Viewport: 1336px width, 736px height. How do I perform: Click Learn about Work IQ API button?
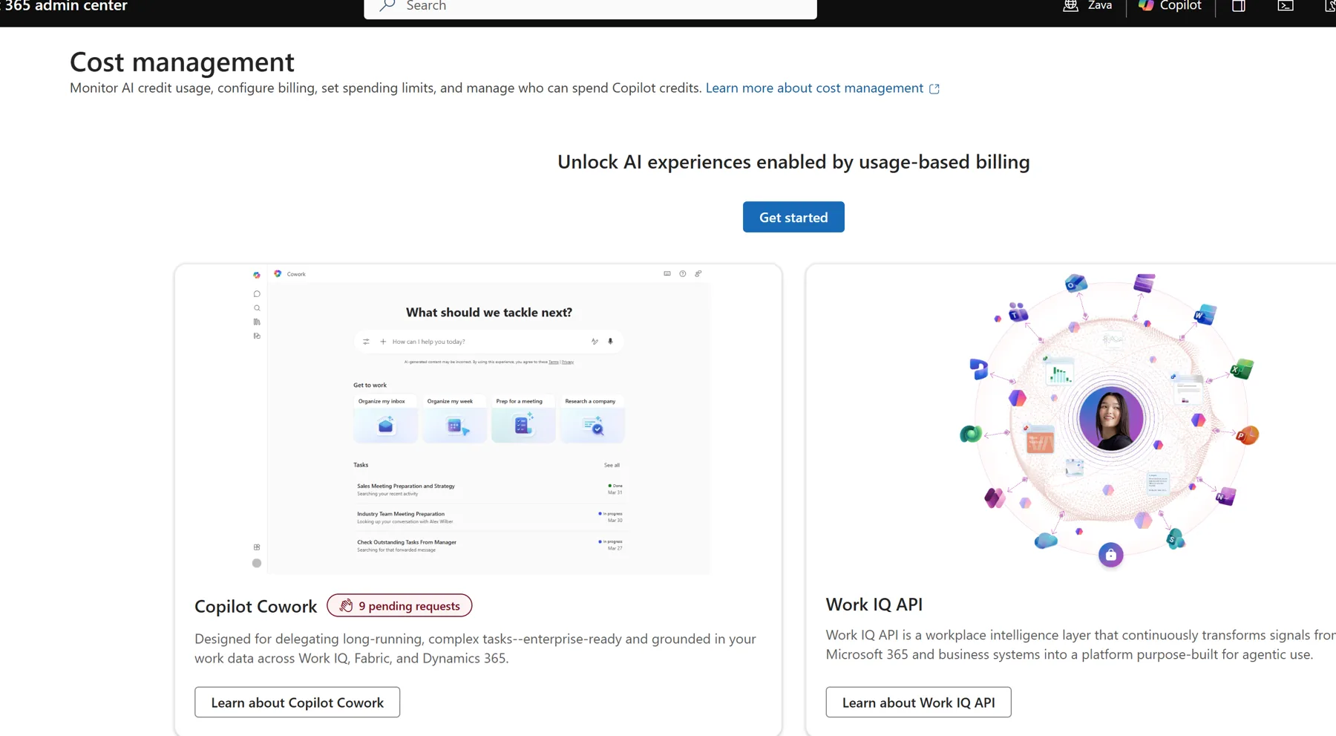point(918,702)
